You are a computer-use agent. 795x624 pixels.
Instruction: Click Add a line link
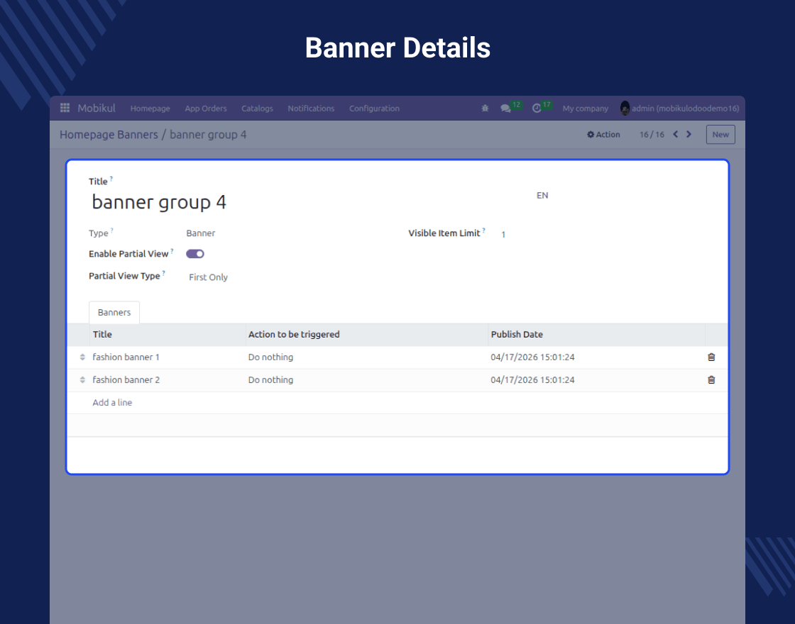[x=112, y=403]
